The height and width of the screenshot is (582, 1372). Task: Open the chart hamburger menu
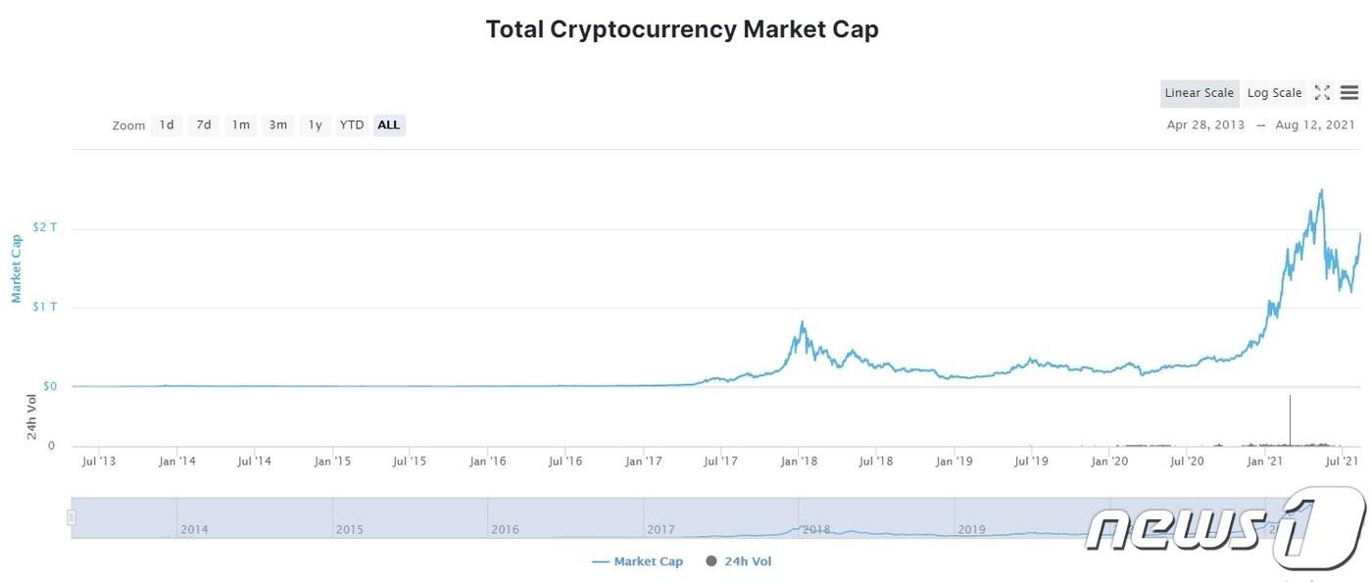click(x=1349, y=93)
